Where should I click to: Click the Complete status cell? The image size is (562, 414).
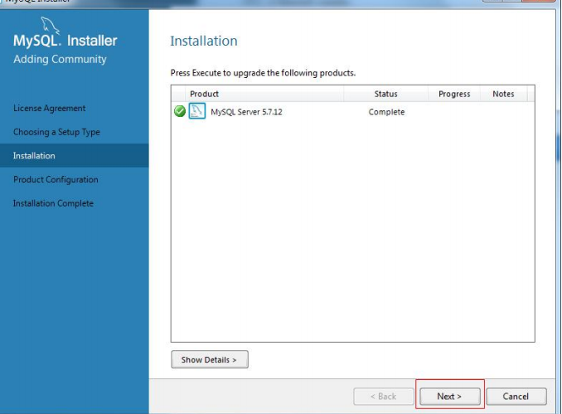coord(386,112)
